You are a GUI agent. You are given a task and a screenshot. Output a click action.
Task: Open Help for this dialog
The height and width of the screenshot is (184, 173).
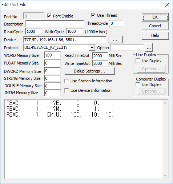coord(155,35)
